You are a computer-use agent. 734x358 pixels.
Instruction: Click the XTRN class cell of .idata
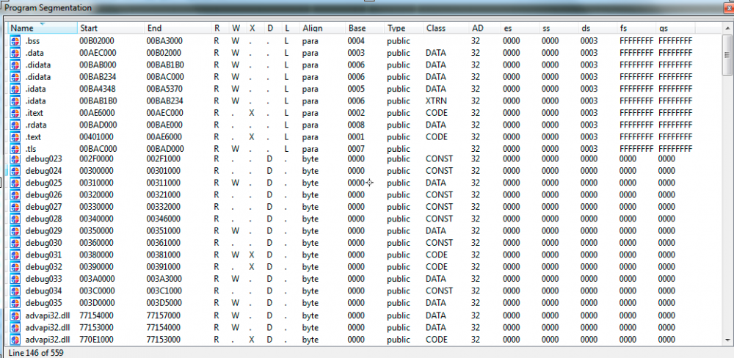pyautogui.click(x=436, y=101)
